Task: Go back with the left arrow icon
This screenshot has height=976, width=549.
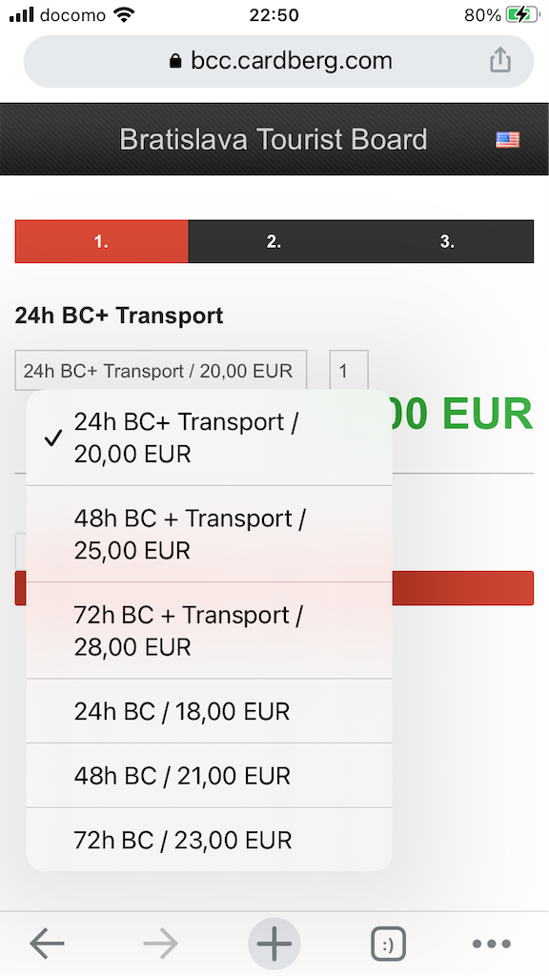Action: [47, 944]
